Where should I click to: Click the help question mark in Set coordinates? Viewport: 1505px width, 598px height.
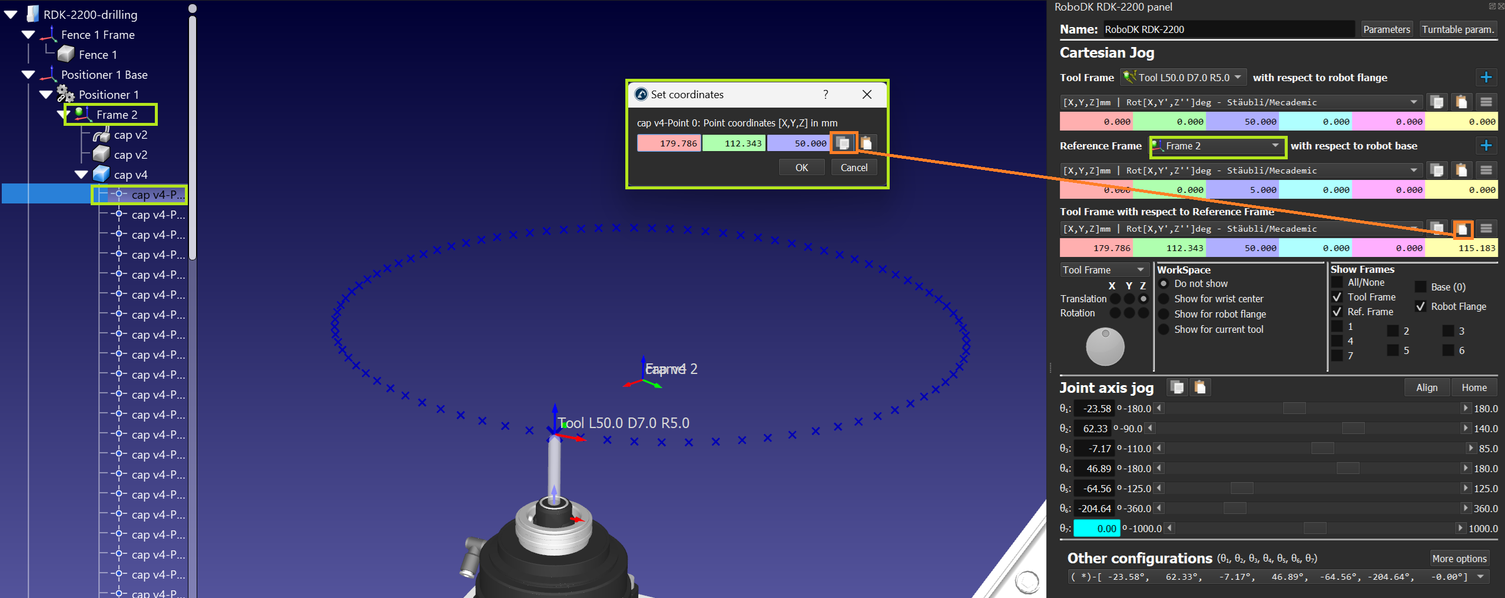click(826, 94)
